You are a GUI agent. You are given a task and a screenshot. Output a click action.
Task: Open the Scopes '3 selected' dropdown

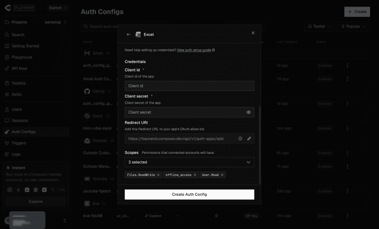(x=189, y=162)
